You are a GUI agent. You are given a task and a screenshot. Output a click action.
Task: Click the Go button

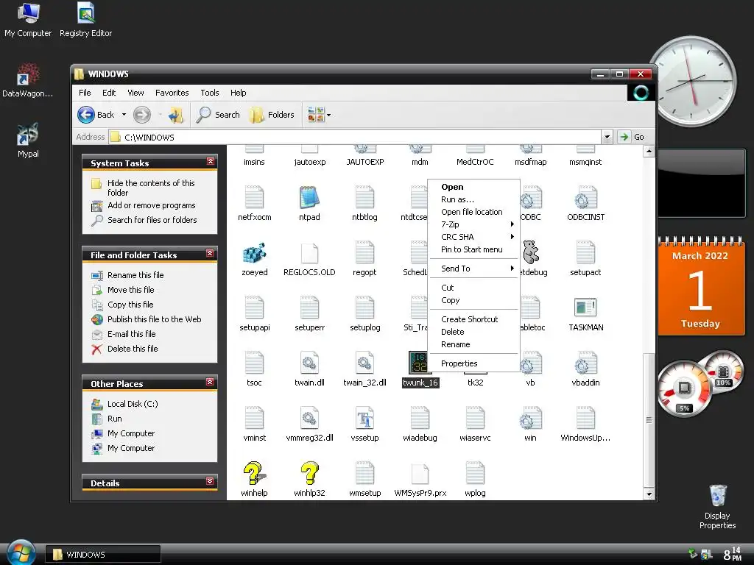point(632,137)
